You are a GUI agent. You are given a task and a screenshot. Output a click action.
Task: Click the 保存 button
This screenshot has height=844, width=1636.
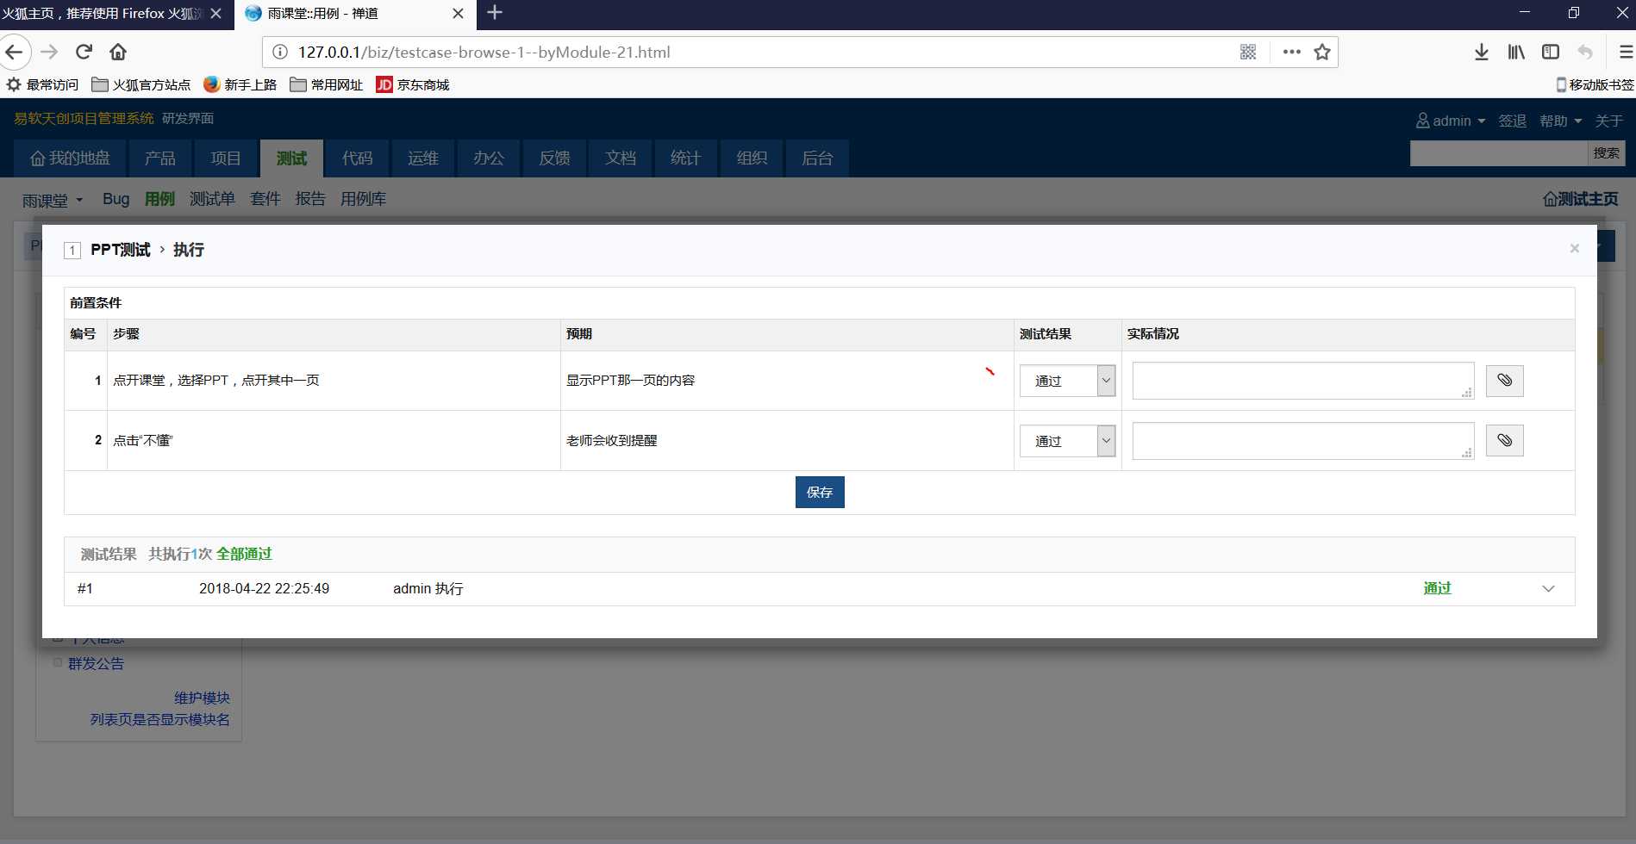pos(820,492)
